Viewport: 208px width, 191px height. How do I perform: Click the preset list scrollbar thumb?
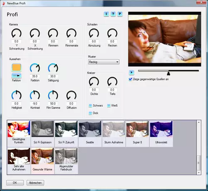[199, 163]
